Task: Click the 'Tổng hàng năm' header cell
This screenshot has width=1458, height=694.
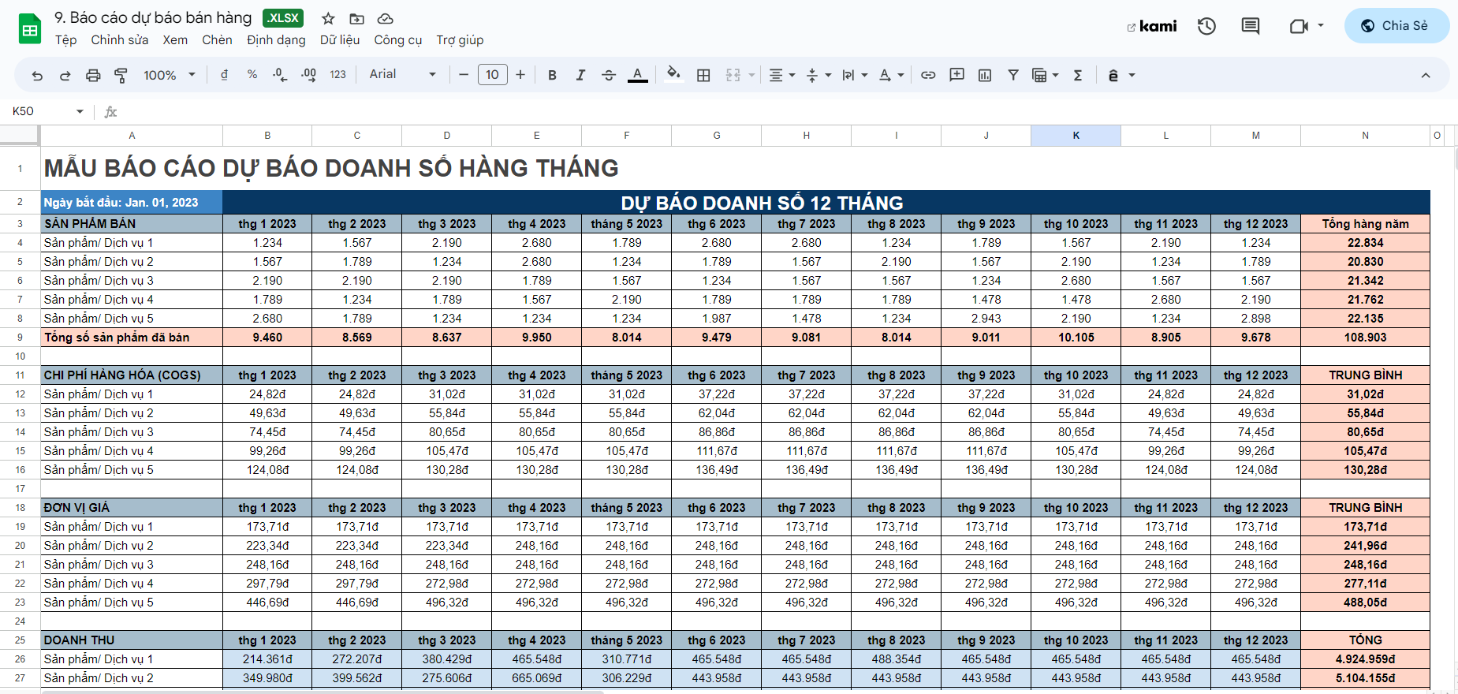Action: point(1365,224)
